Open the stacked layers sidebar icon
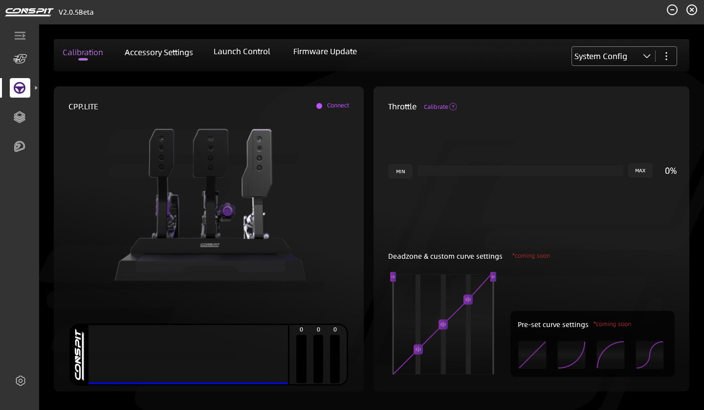This screenshot has height=410, width=704. point(20,117)
